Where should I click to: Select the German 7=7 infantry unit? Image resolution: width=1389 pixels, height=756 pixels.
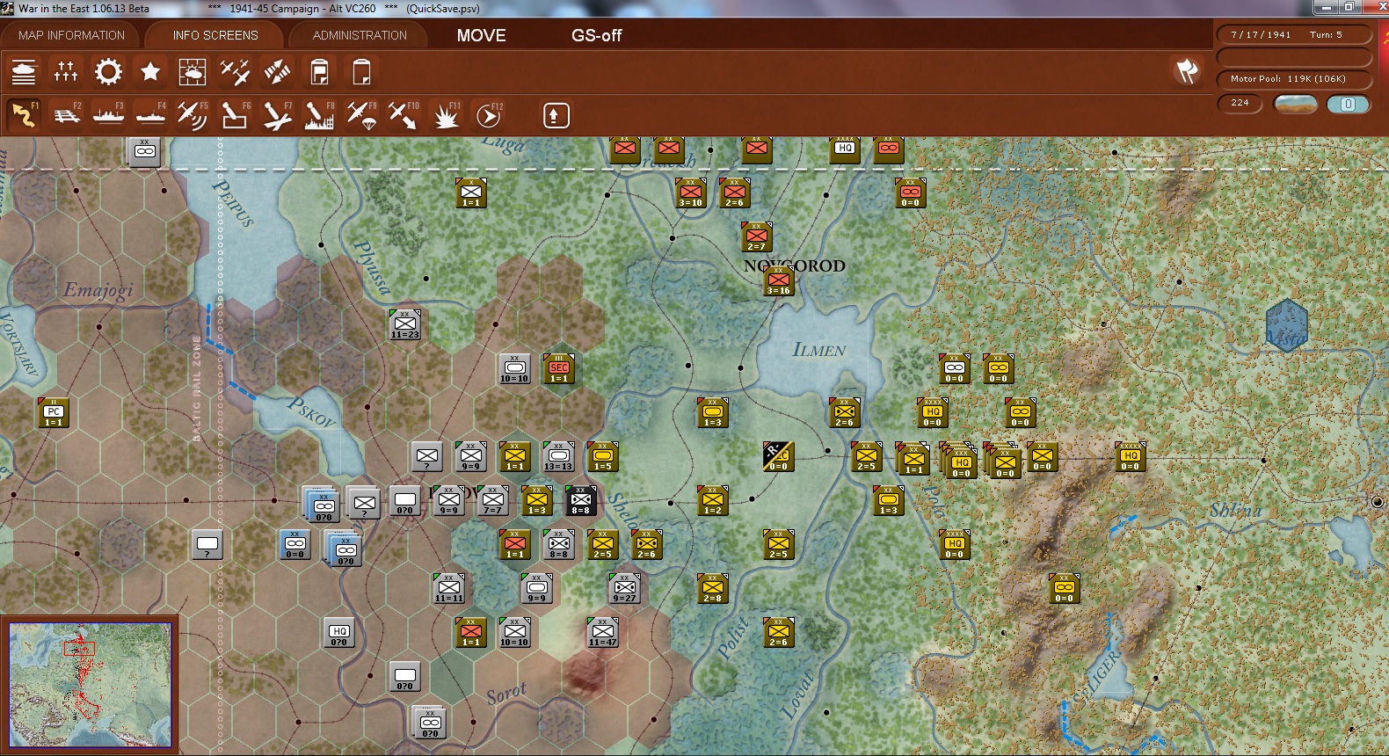pyautogui.click(x=493, y=500)
